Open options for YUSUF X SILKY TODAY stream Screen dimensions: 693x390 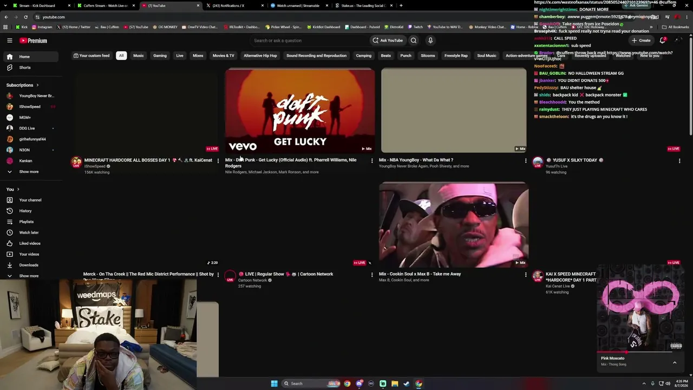click(679, 160)
